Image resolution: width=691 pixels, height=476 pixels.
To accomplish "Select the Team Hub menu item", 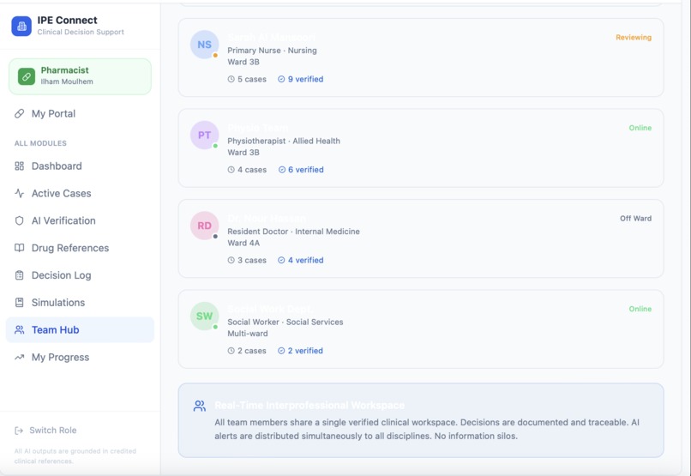I will point(81,330).
